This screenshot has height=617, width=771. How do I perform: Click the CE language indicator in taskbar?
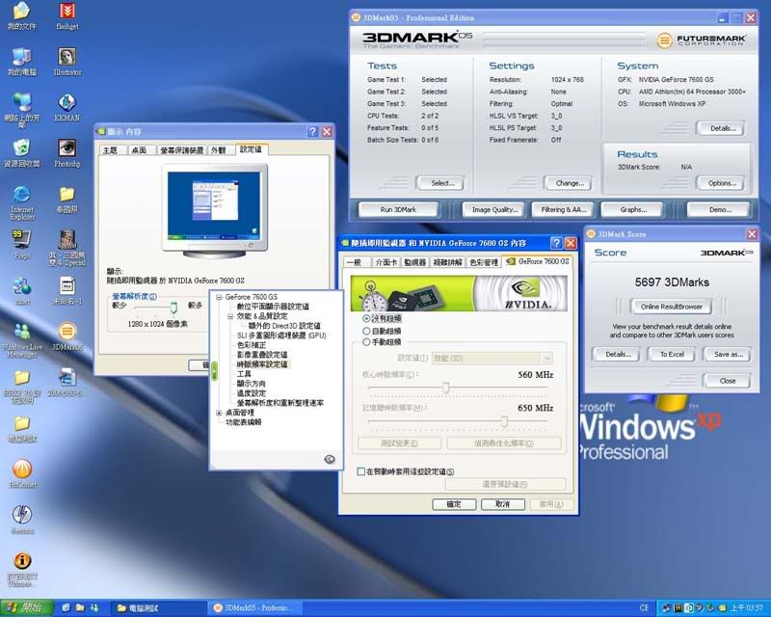644,608
